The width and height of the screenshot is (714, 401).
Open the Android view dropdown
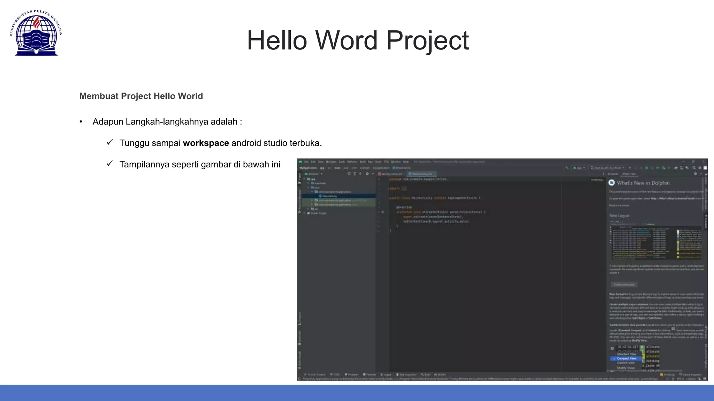[314, 174]
